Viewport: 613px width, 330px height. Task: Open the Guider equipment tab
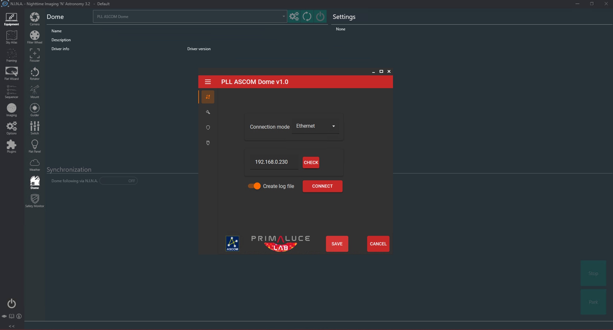click(35, 110)
